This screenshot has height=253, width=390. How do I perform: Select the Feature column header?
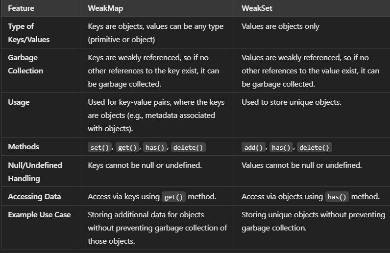[x=21, y=8]
